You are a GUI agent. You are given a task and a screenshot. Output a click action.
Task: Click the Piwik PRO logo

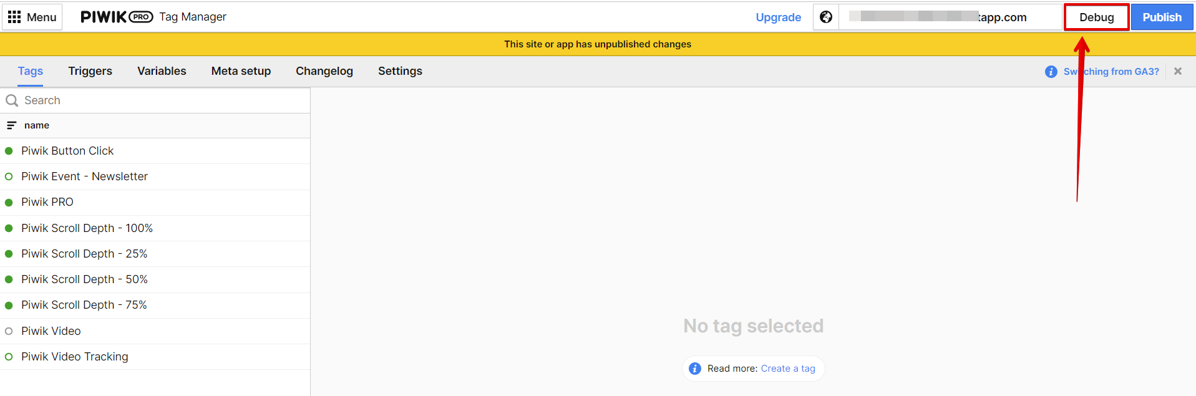[x=116, y=17]
